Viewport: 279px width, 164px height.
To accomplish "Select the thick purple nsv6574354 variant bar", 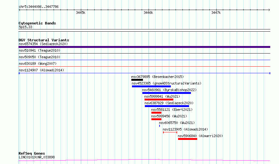I will (x=144, y=47).
